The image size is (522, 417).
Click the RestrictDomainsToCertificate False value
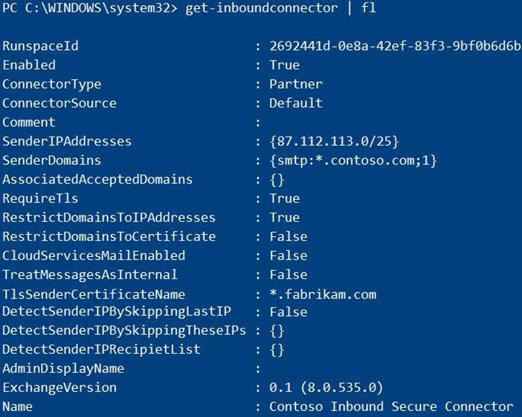click(x=288, y=236)
